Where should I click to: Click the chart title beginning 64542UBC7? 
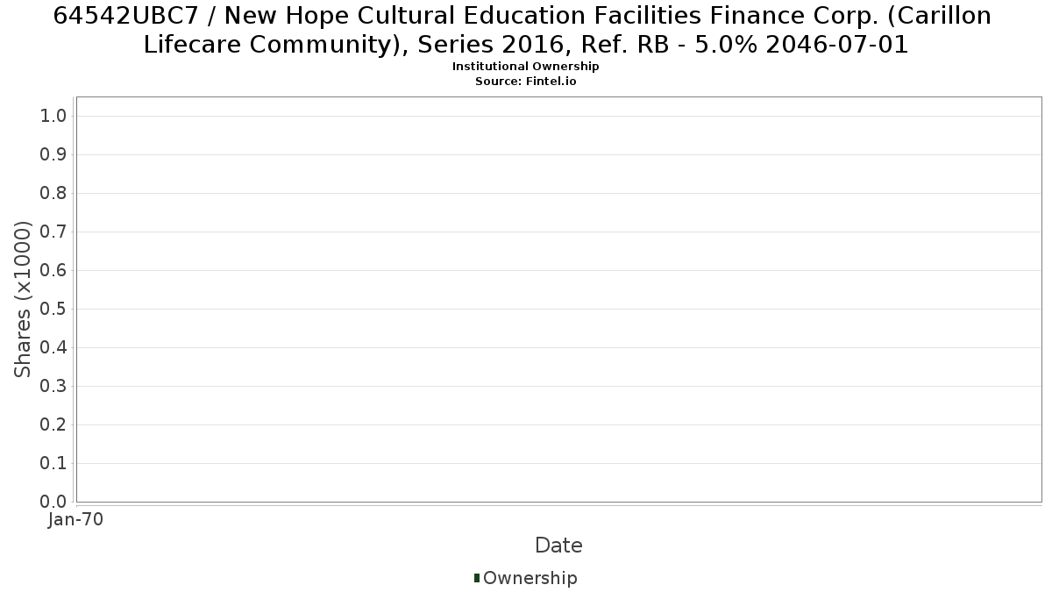[526, 30]
